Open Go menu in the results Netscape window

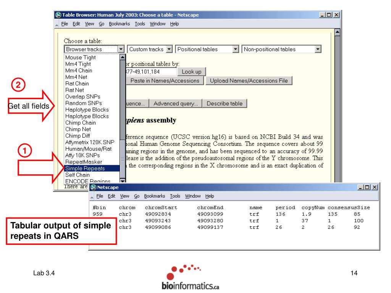click(137, 196)
